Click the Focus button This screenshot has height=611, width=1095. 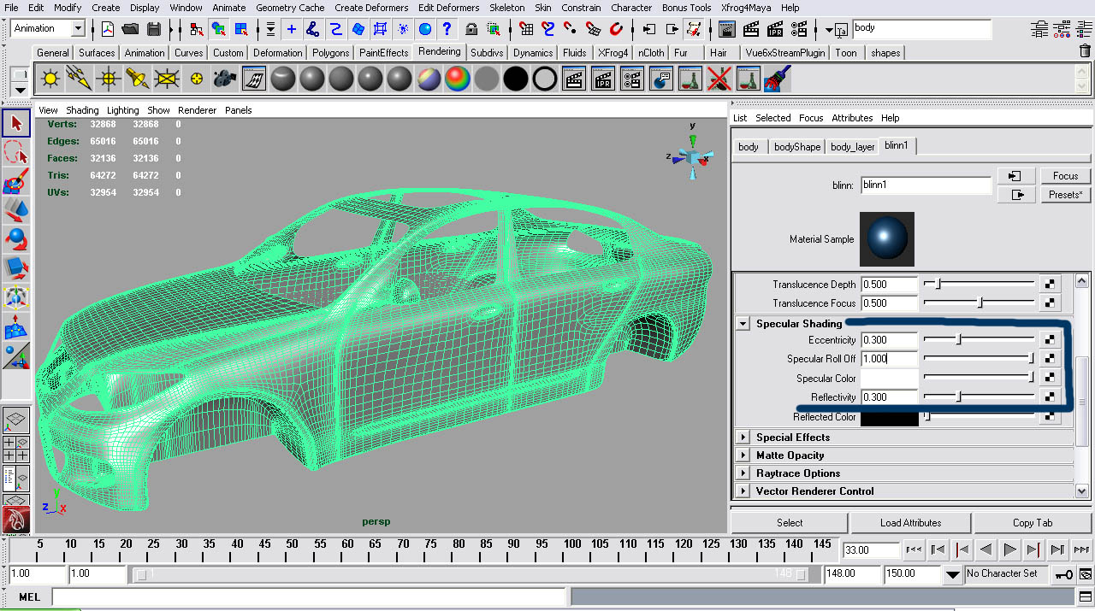click(x=1065, y=176)
